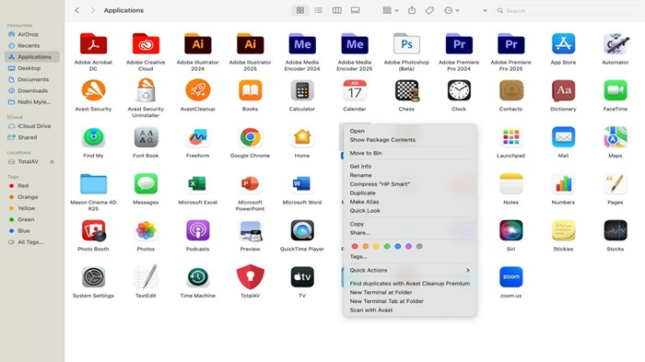Click Adobe Photoshop (Beta) icon
Screen dimensions: 645x362
tap(406, 43)
